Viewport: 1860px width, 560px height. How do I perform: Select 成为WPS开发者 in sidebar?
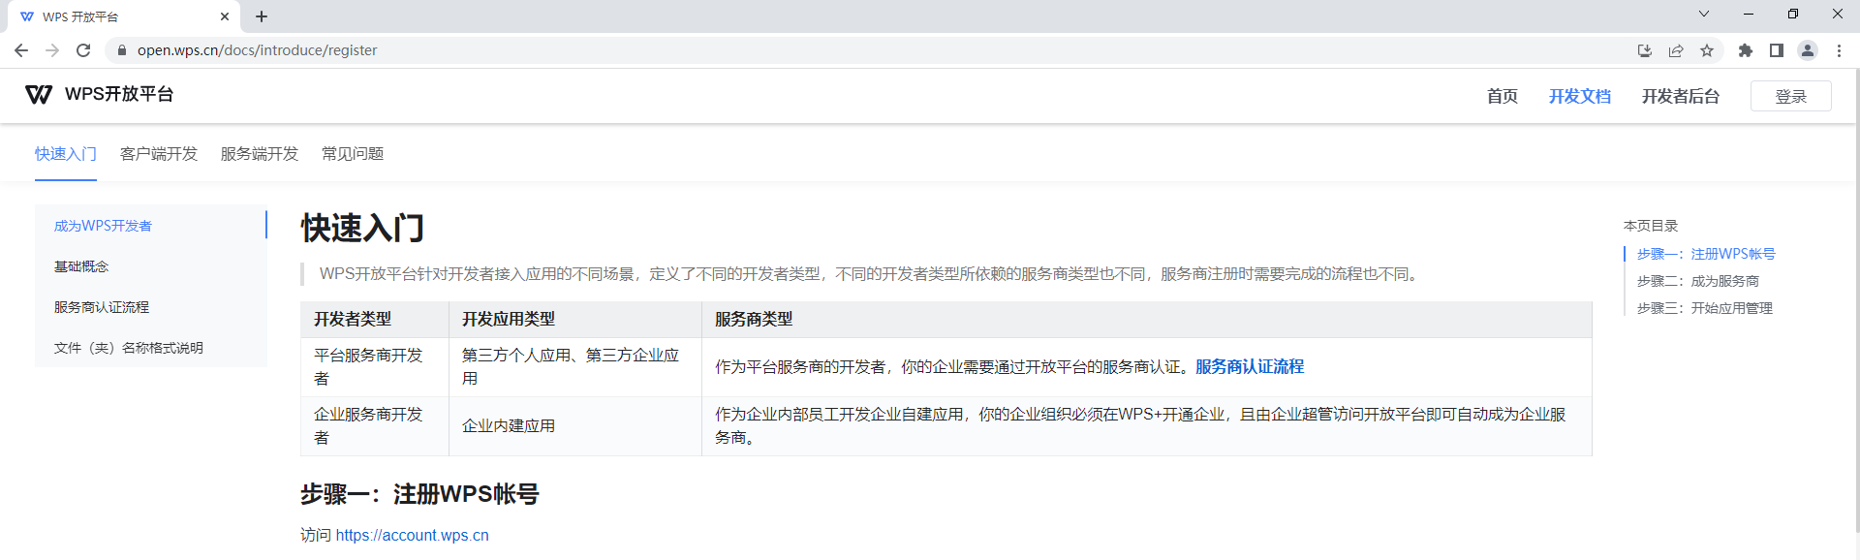(151, 225)
